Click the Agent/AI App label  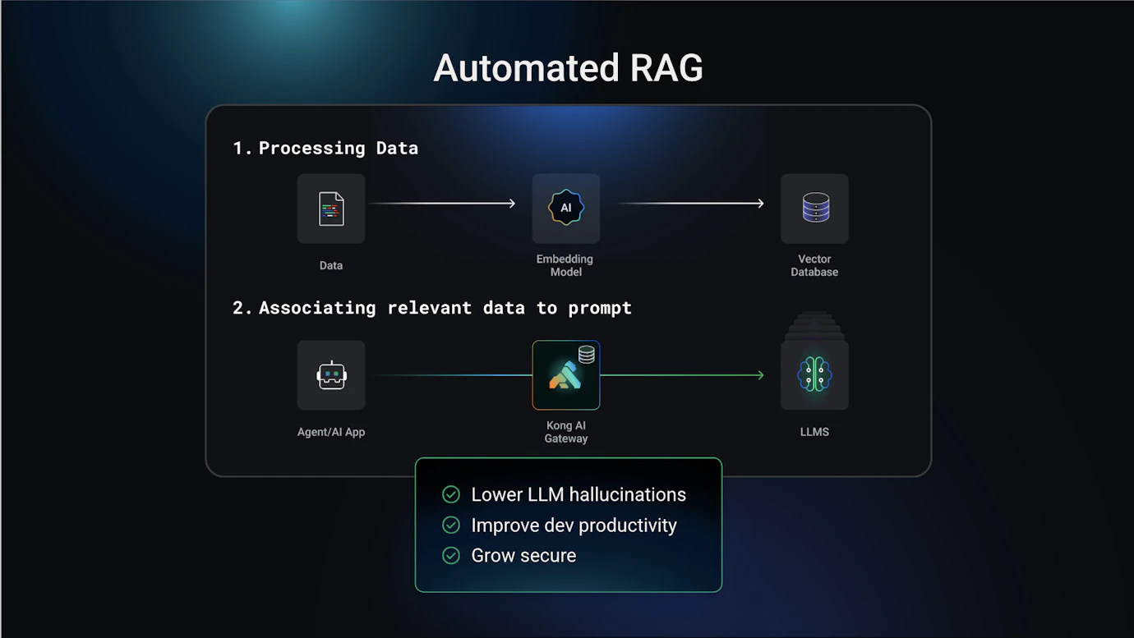point(331,432)
